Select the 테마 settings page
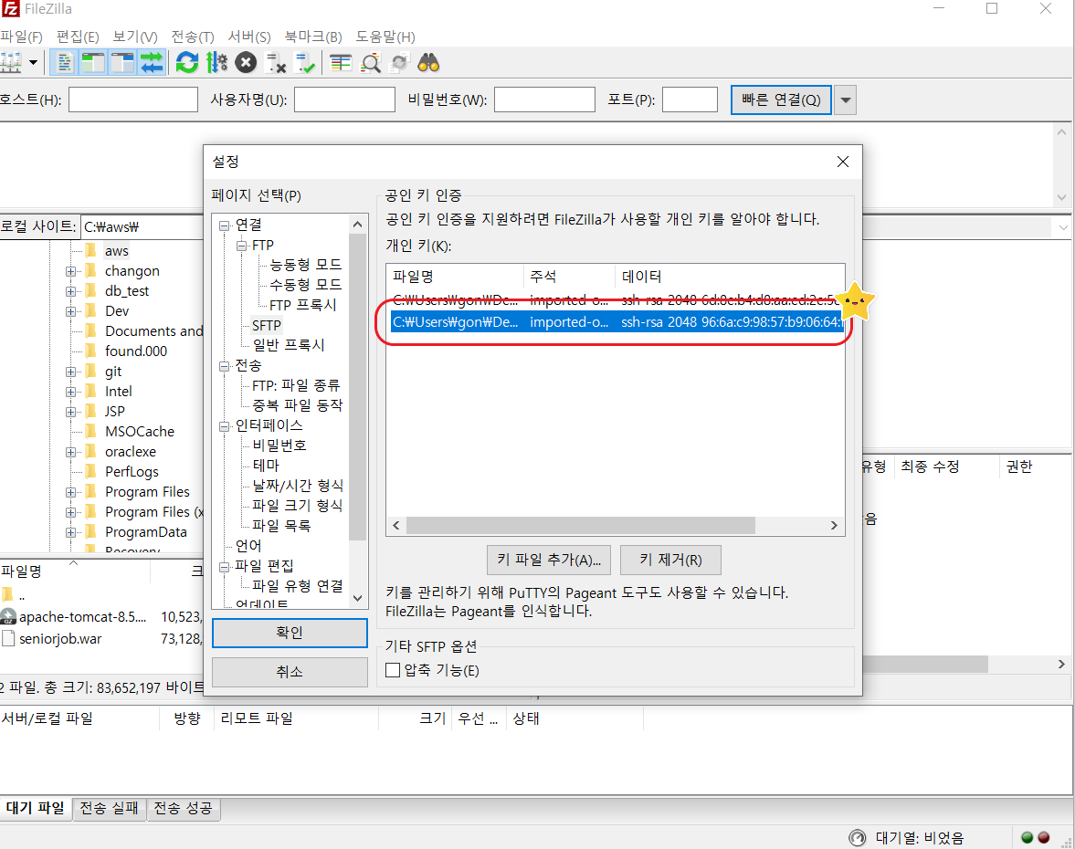 (266, 466)
